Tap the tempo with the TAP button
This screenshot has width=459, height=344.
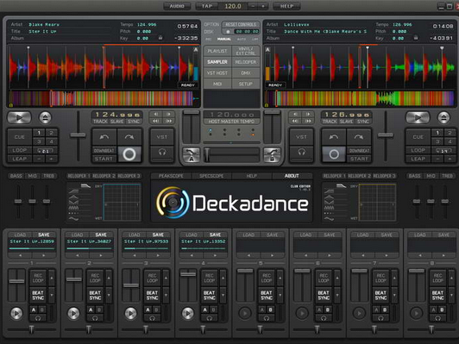click(x=207, y=6)
